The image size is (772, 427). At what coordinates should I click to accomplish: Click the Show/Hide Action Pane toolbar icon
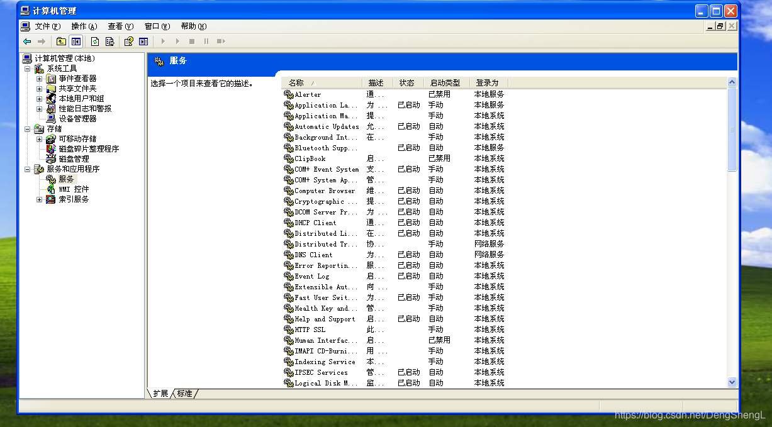pos(143,42)
